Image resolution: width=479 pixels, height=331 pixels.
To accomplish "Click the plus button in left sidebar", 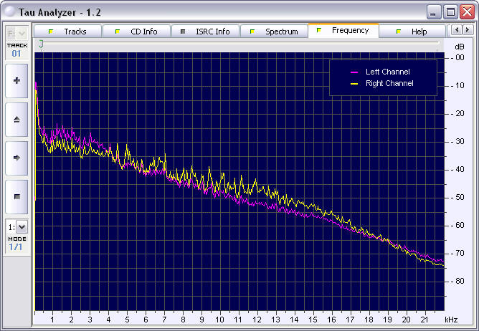I will (16, 81).
